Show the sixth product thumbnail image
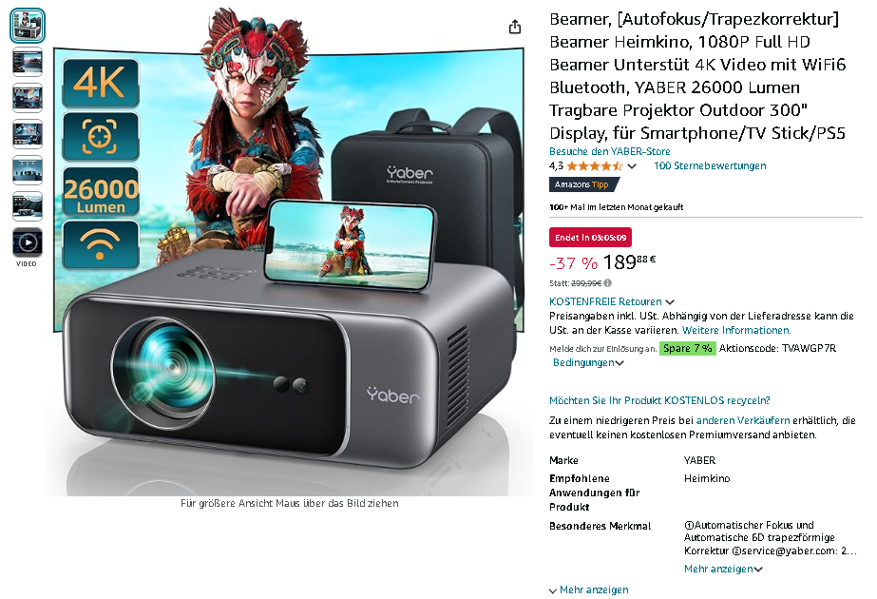This screenshot has height=599, width=877. pyautogui.click(x=27, y=206)
